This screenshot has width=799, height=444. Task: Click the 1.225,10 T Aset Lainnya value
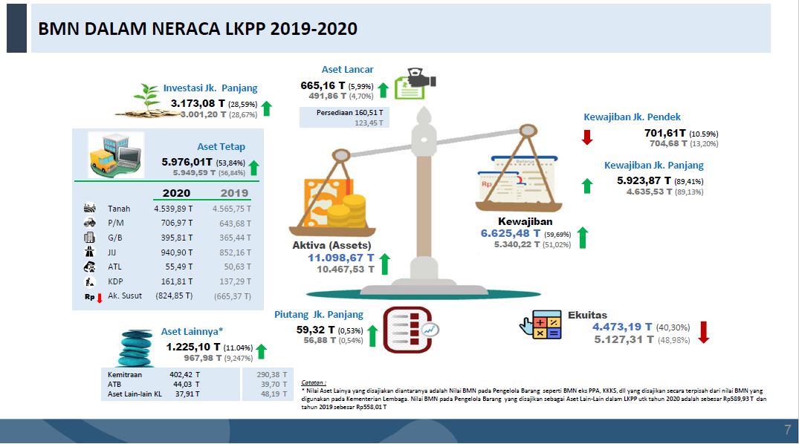coord(193,347)
